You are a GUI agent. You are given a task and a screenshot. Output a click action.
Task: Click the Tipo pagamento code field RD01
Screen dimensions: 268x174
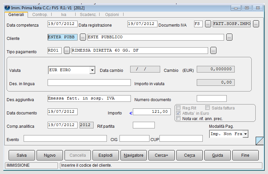coord(55,51)
